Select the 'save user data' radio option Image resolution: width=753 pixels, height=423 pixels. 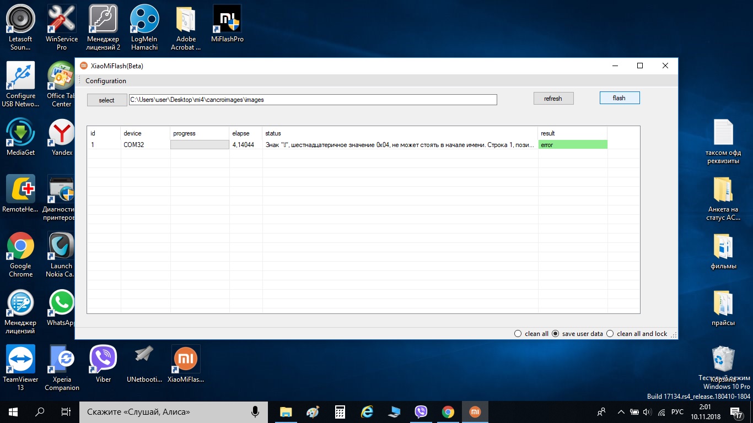pyautogui.click(x=555, y=334)
